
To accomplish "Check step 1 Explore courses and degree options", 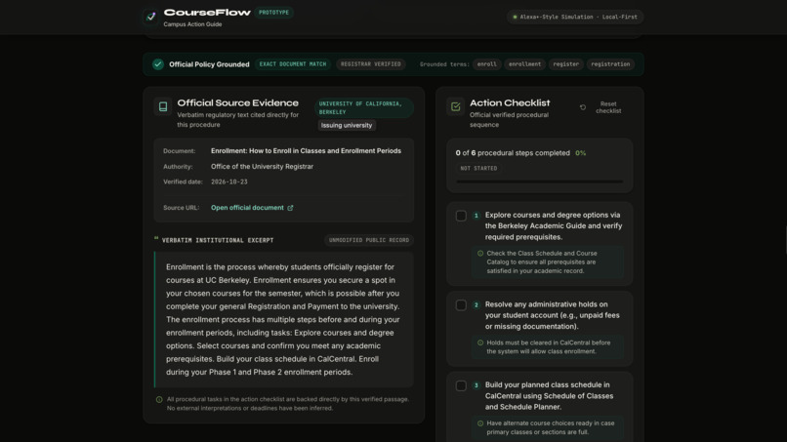I will (x=461, y=216).
